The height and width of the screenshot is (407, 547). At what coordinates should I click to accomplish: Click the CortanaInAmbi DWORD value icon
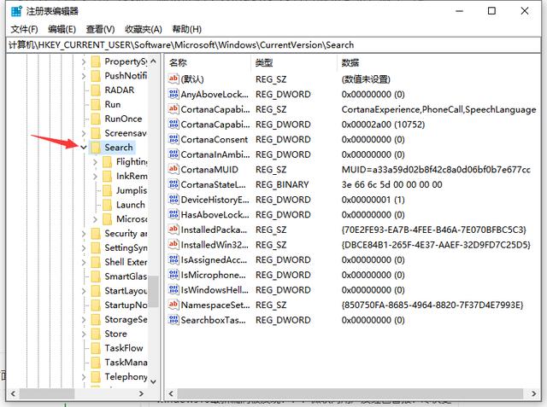tap(174, 154)
